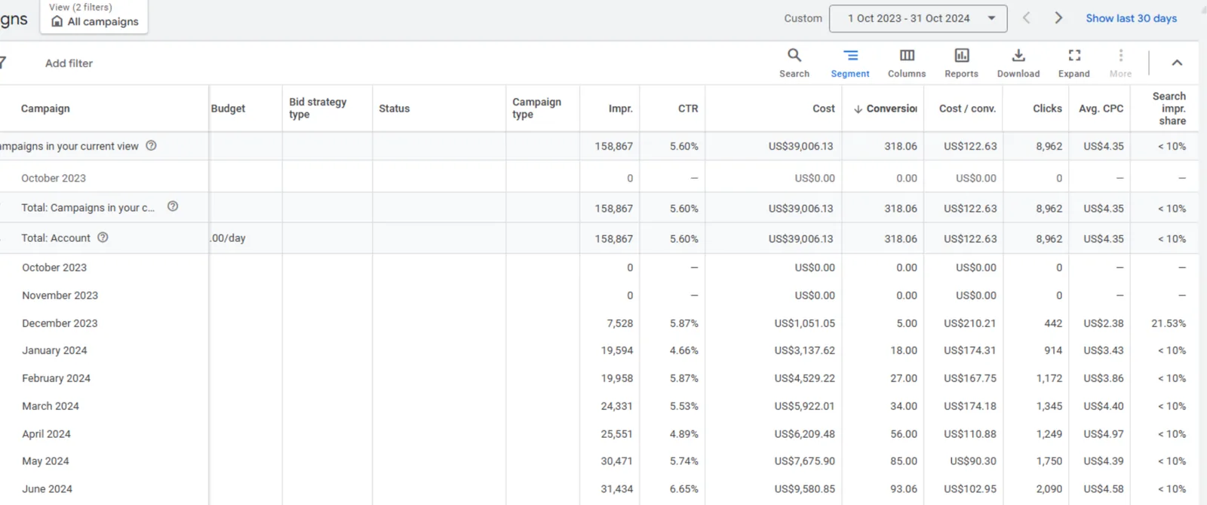The height and width of the screenshot is (505, 1207).
Task: Sort by Bid strategy type column
Action: 318,108
